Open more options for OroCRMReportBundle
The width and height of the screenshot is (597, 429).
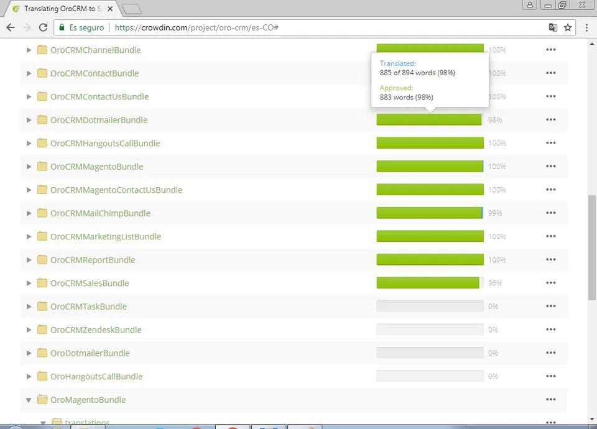coord(550,259)
